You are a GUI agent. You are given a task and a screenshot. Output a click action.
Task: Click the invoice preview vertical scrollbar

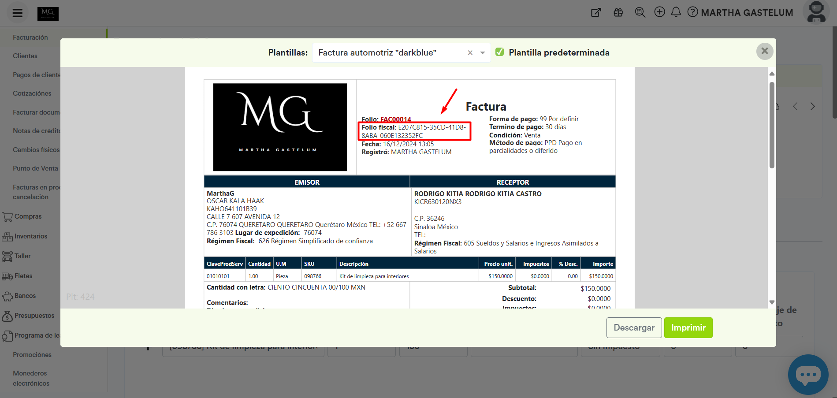click(772, 125)
